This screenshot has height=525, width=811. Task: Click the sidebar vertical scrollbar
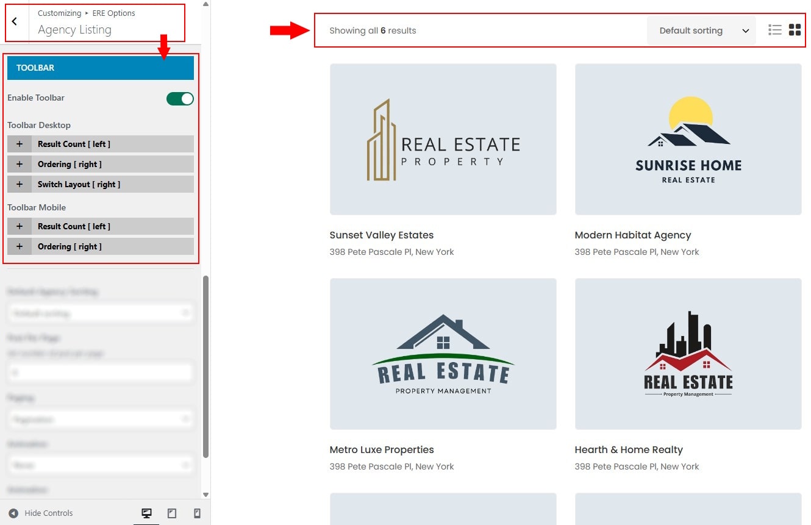(x=205, y=366)
